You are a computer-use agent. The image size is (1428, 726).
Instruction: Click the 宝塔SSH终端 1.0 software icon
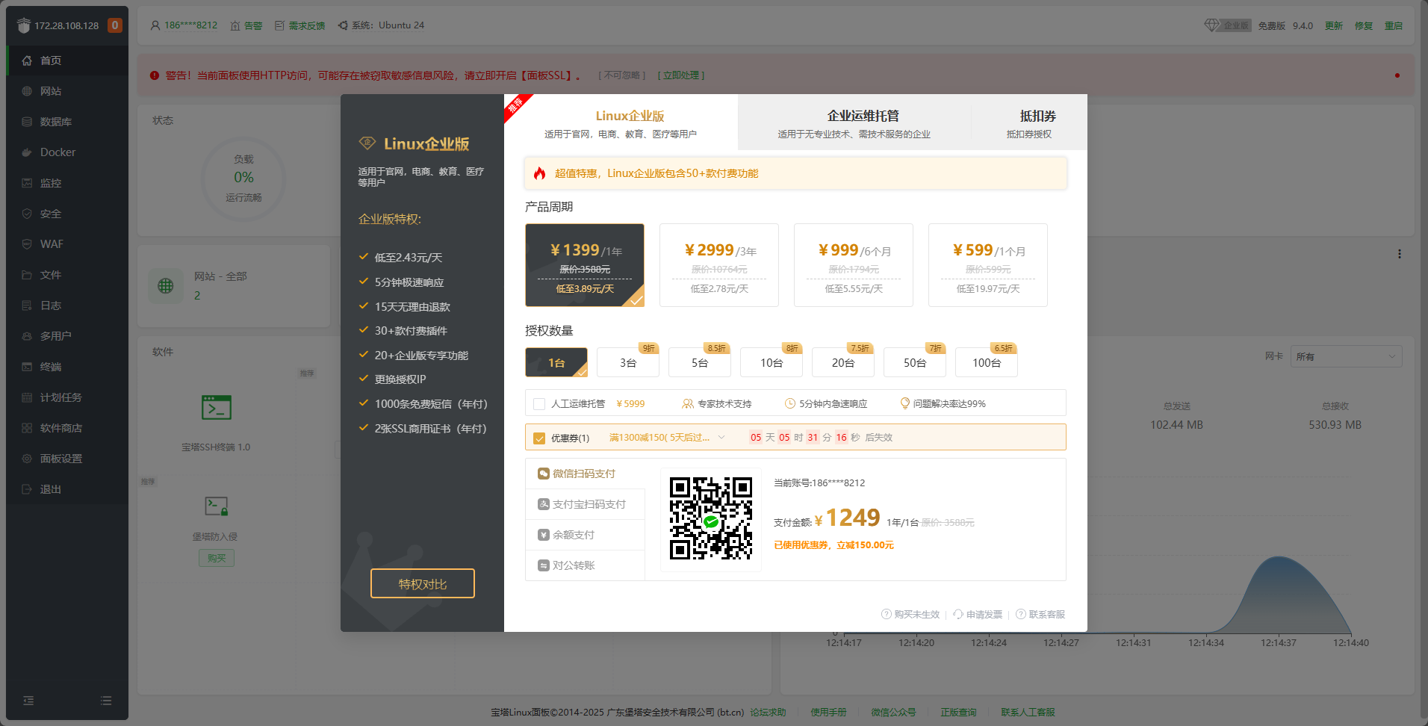click(217, 408)
